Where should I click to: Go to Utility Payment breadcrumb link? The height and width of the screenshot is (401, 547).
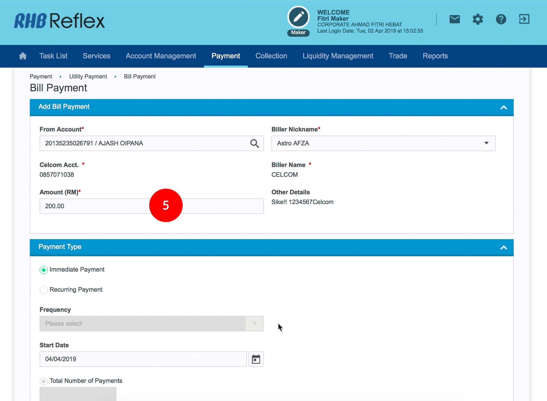tap(88, 77)
